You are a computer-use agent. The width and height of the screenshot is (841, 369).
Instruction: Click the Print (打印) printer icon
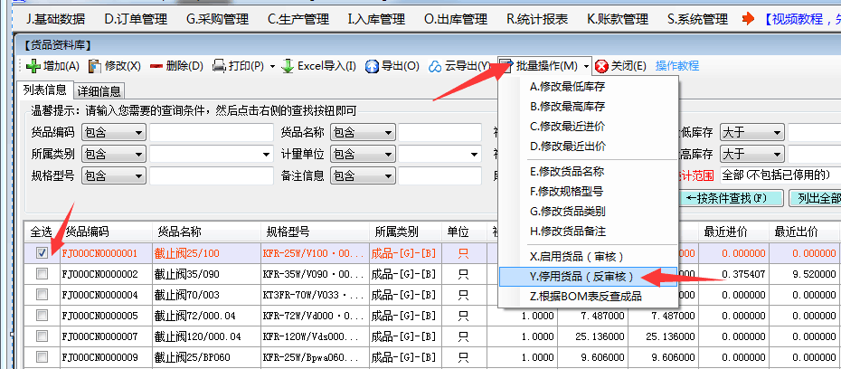(x=219, y=66)
